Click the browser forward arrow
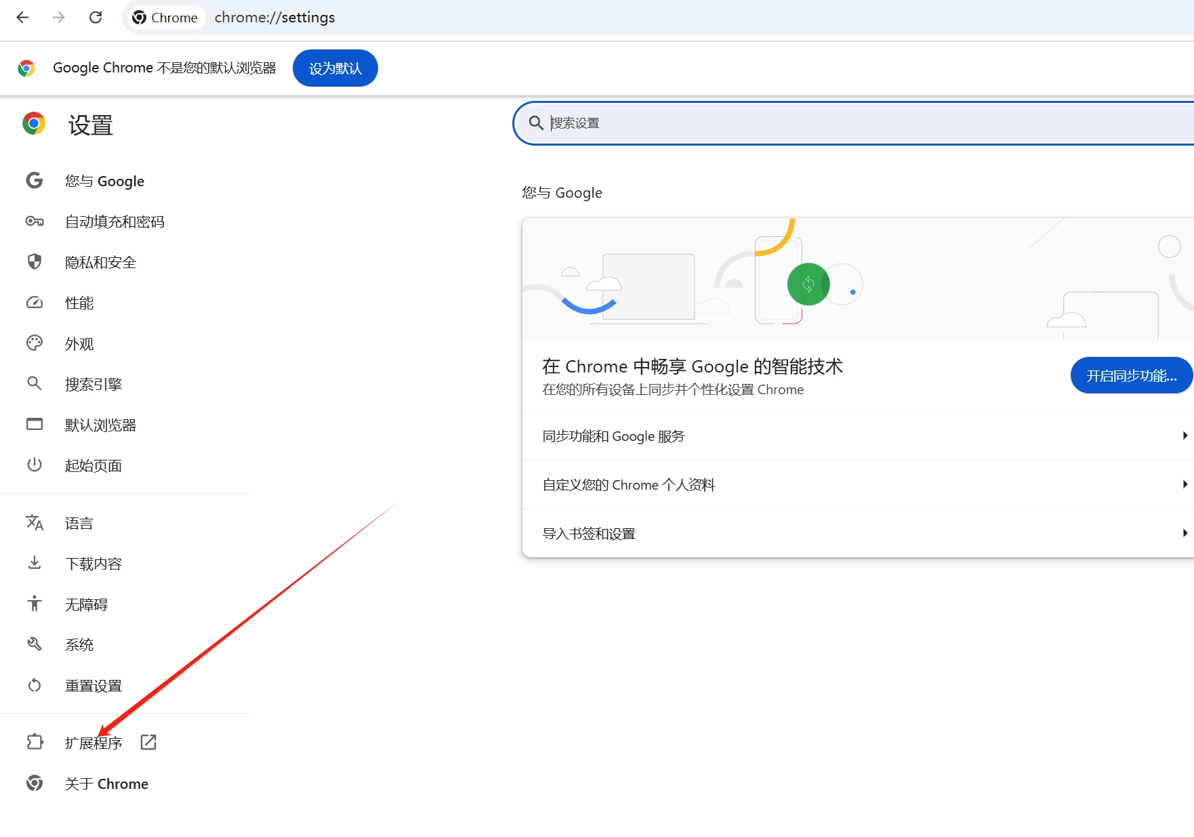This screenshot has width=1194, height=837. 59,18
